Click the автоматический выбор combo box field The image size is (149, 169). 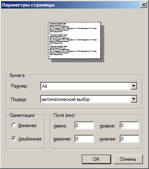click(x=89, y=99)
